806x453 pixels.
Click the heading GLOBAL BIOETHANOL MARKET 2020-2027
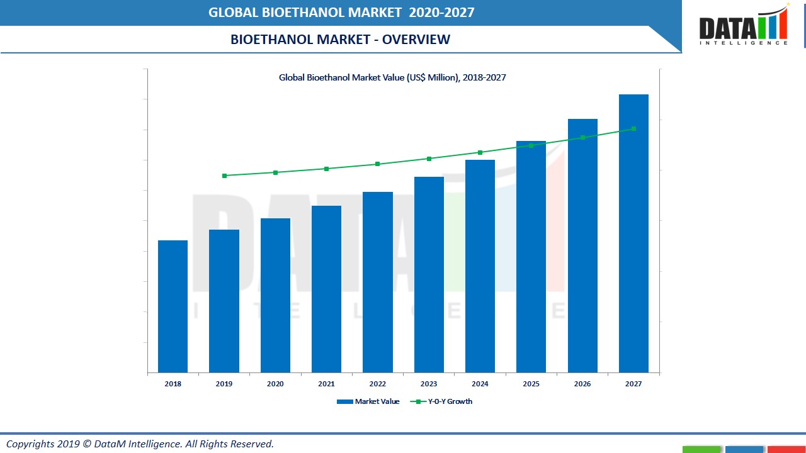[x=342, y=12]
